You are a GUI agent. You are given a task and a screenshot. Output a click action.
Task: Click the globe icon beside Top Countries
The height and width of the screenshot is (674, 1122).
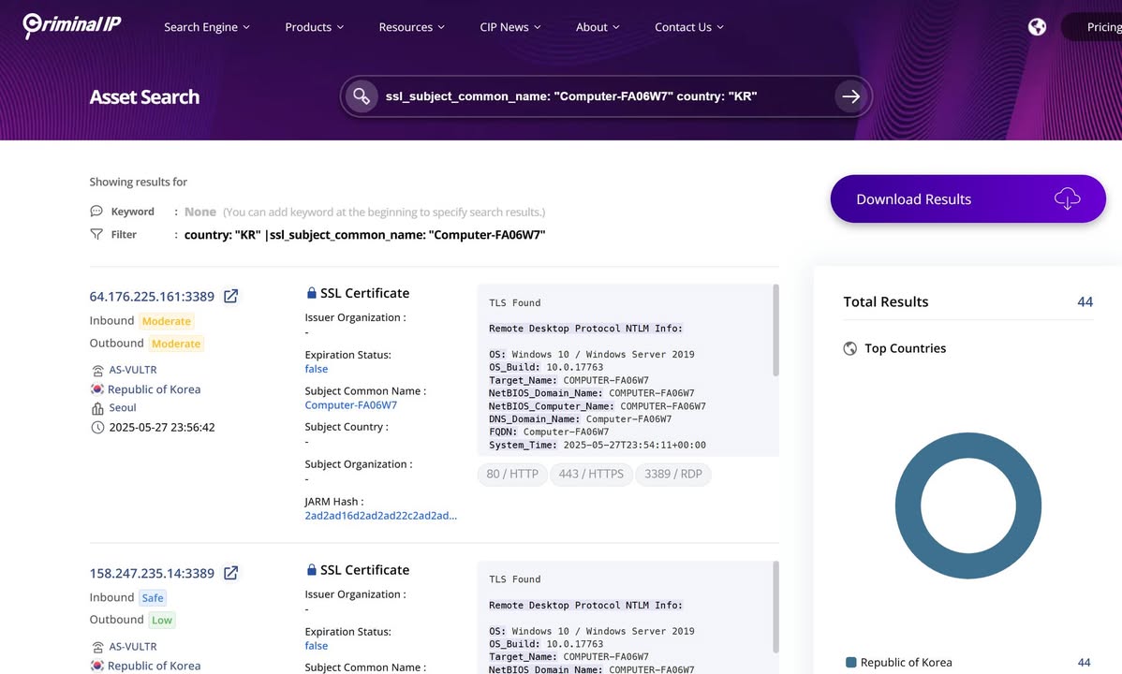849,348
